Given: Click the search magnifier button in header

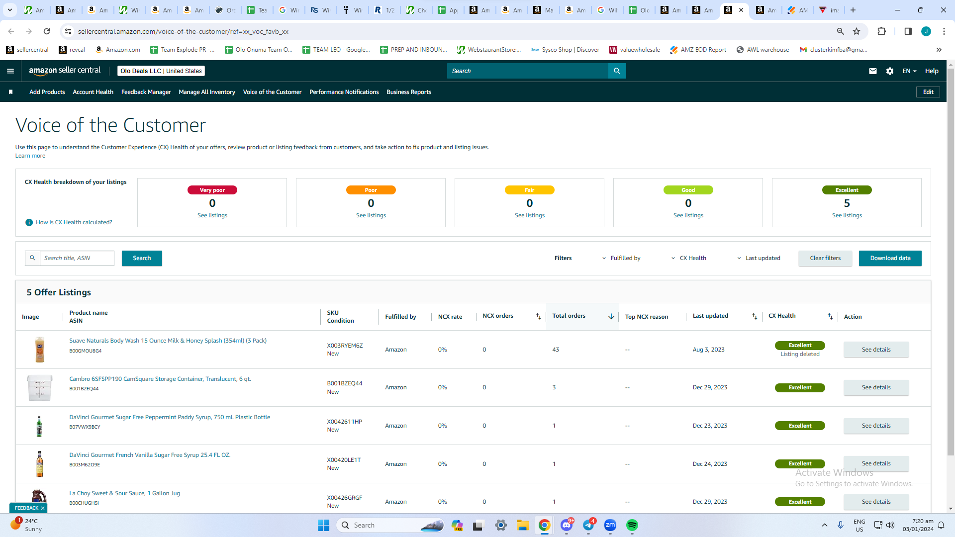Looking at the screenshot, I should coord(617,71).
